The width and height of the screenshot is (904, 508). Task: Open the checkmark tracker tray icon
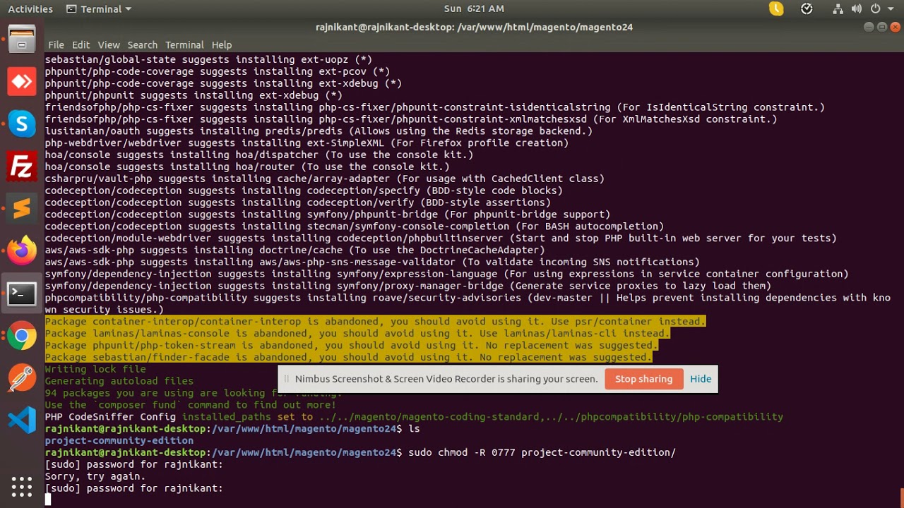tap(807, 9)
